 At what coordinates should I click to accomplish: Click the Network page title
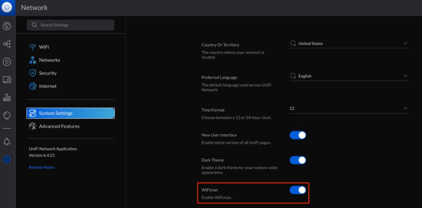point(34,8)
